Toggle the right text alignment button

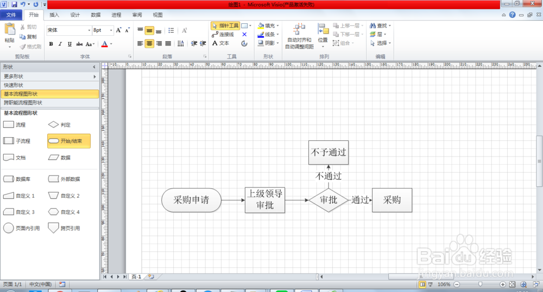coord(159,43)
